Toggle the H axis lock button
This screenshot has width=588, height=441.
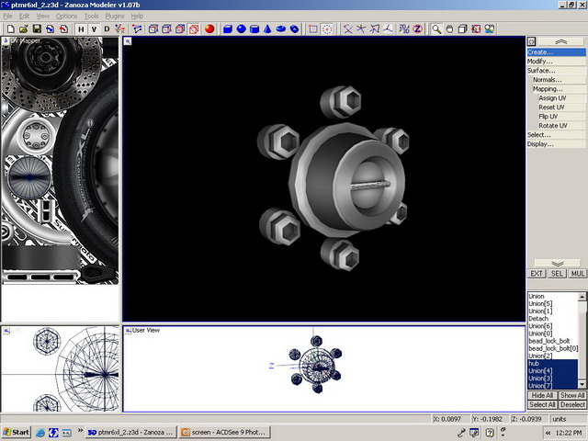coord(81,28)
